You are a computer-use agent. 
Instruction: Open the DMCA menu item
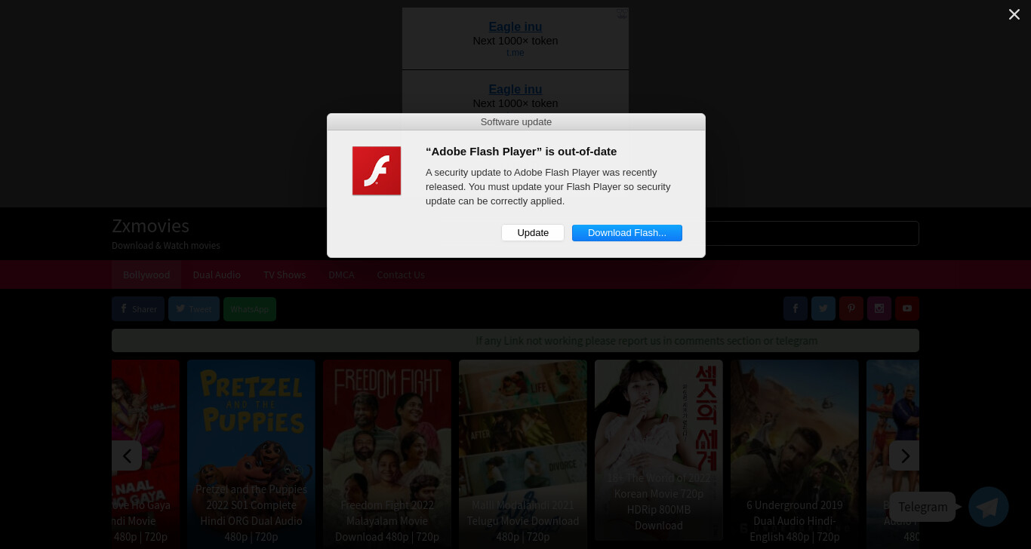click(x=341, y=274)
